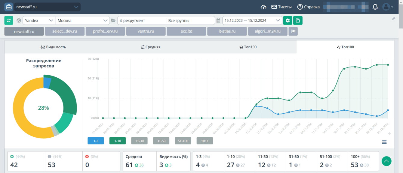Click the pin icon at right edge

(393, 19)
